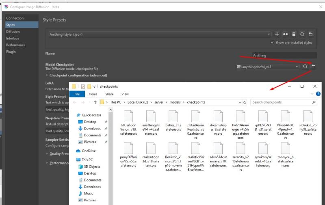Refresh the model checkpoint list
325x205 pixels.
305,67
